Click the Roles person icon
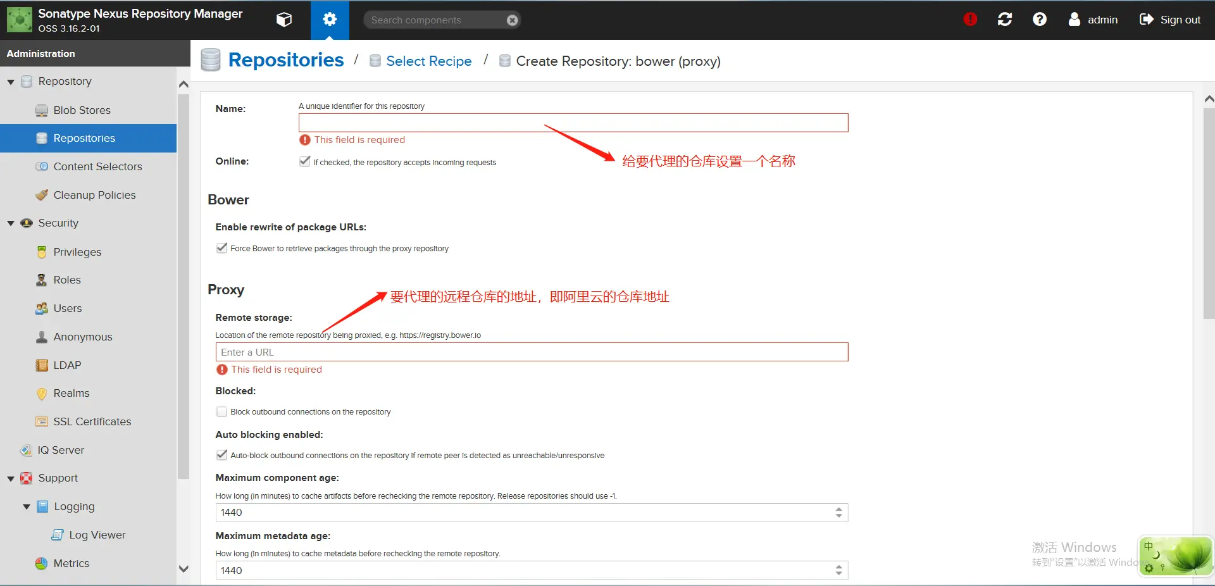 tap(42, 280)
